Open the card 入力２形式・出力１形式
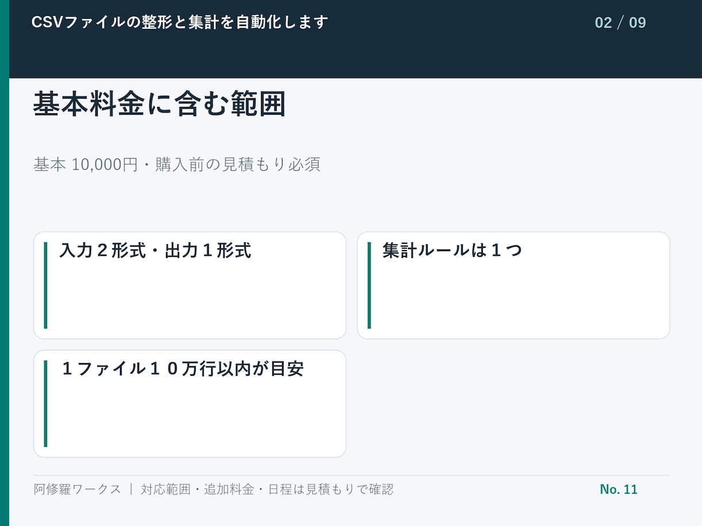702x526 pixels. (x=190, y=286)
